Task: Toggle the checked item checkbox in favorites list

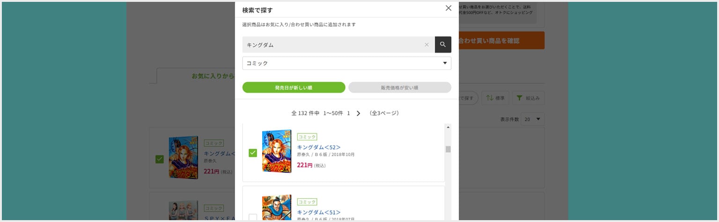Action: coord(160,159)
